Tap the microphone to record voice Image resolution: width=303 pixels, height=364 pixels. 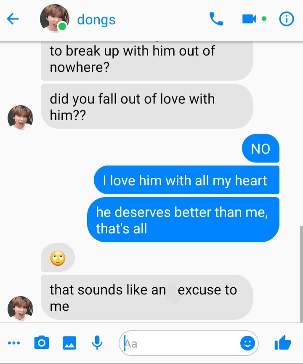pyautogui.click(x=97, y=343)
